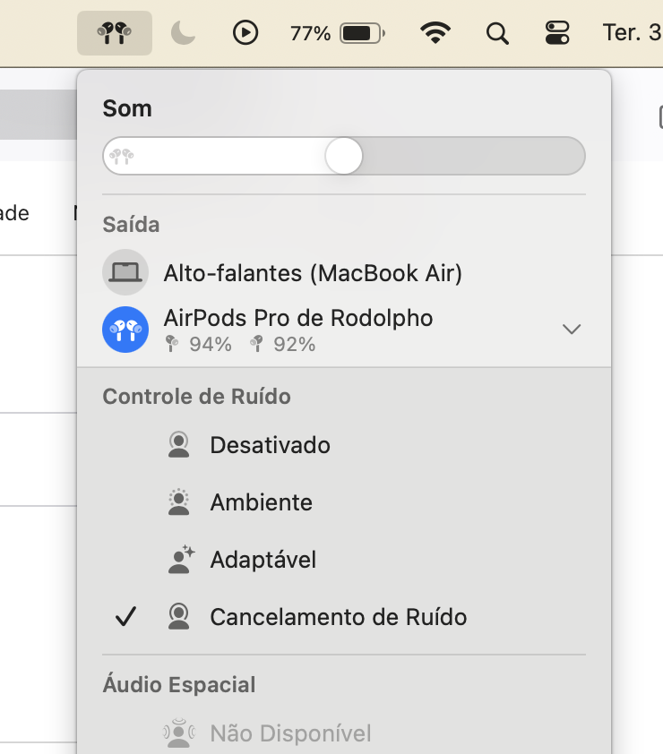Open Spotlight search magnifier

click(x=496, y=34)
